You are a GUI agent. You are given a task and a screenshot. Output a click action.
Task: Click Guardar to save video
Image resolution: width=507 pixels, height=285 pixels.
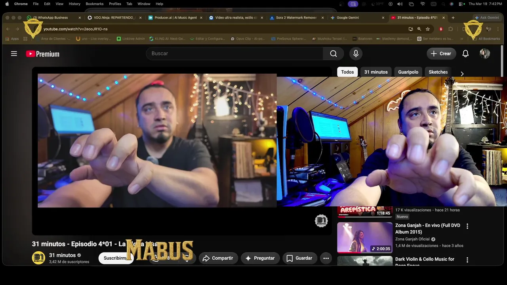(300, 258)
